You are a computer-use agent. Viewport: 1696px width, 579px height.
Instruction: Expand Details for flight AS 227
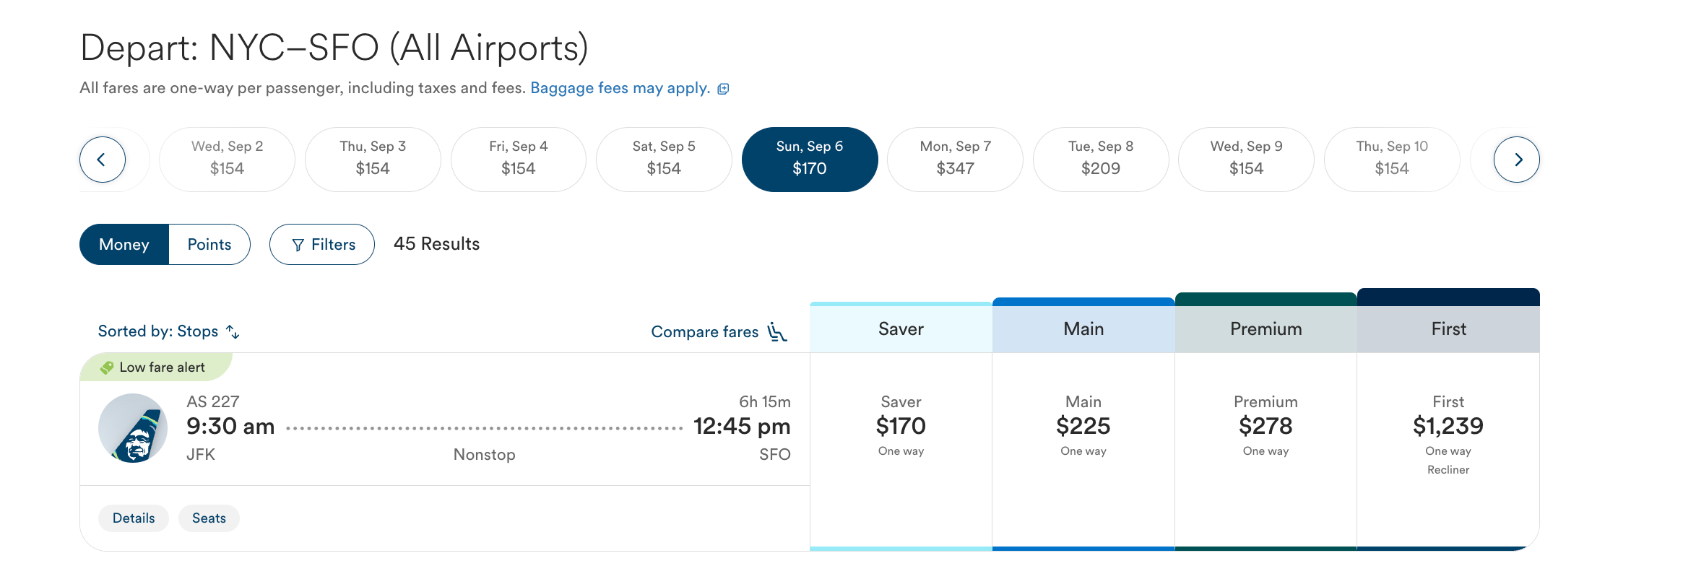pos(134,518)
